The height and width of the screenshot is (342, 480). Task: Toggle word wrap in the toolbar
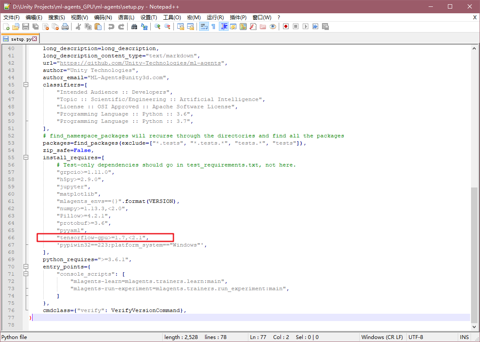(x=204, y=27)
